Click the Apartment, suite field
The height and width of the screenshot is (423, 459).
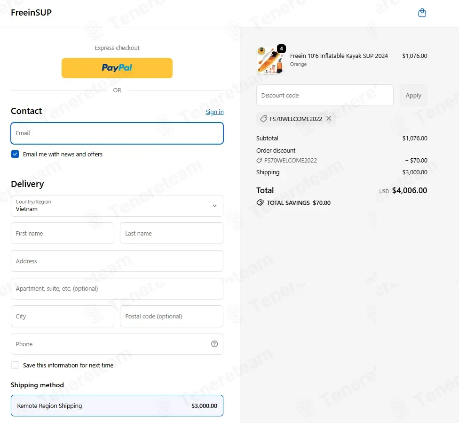pyautogui.click(x=117, y=289)
